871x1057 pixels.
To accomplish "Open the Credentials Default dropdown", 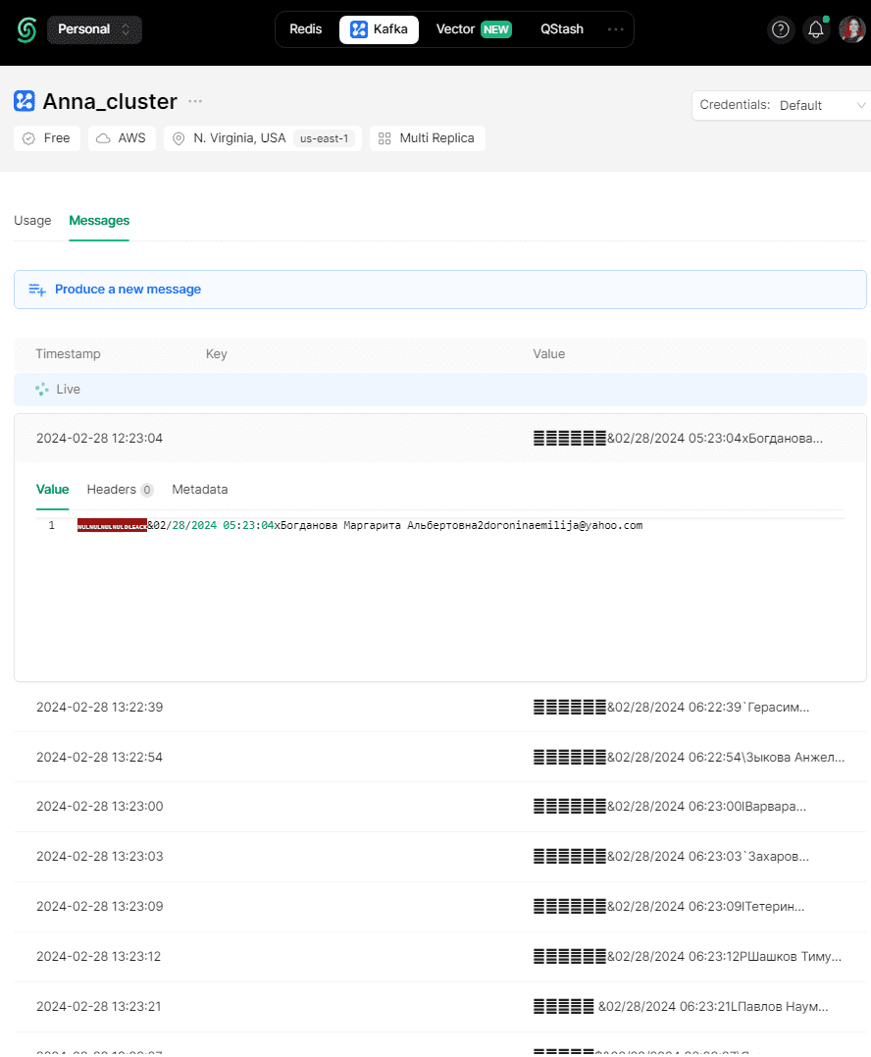I will (782, 105).
